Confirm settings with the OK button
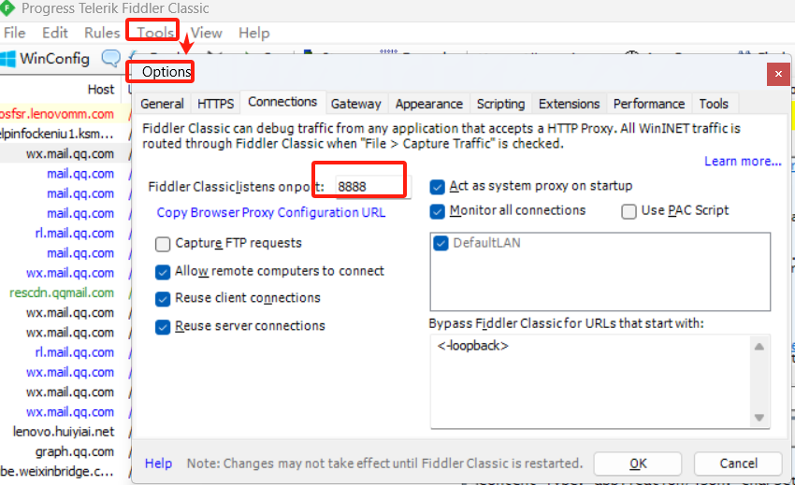795x485 pixels. pos(638,464)
